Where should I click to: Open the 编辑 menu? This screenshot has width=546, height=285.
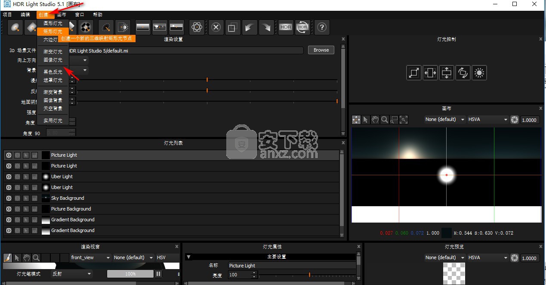click(x=25, y=15)
